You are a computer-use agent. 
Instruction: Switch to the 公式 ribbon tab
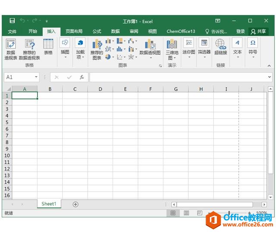[x=97, y=31]
